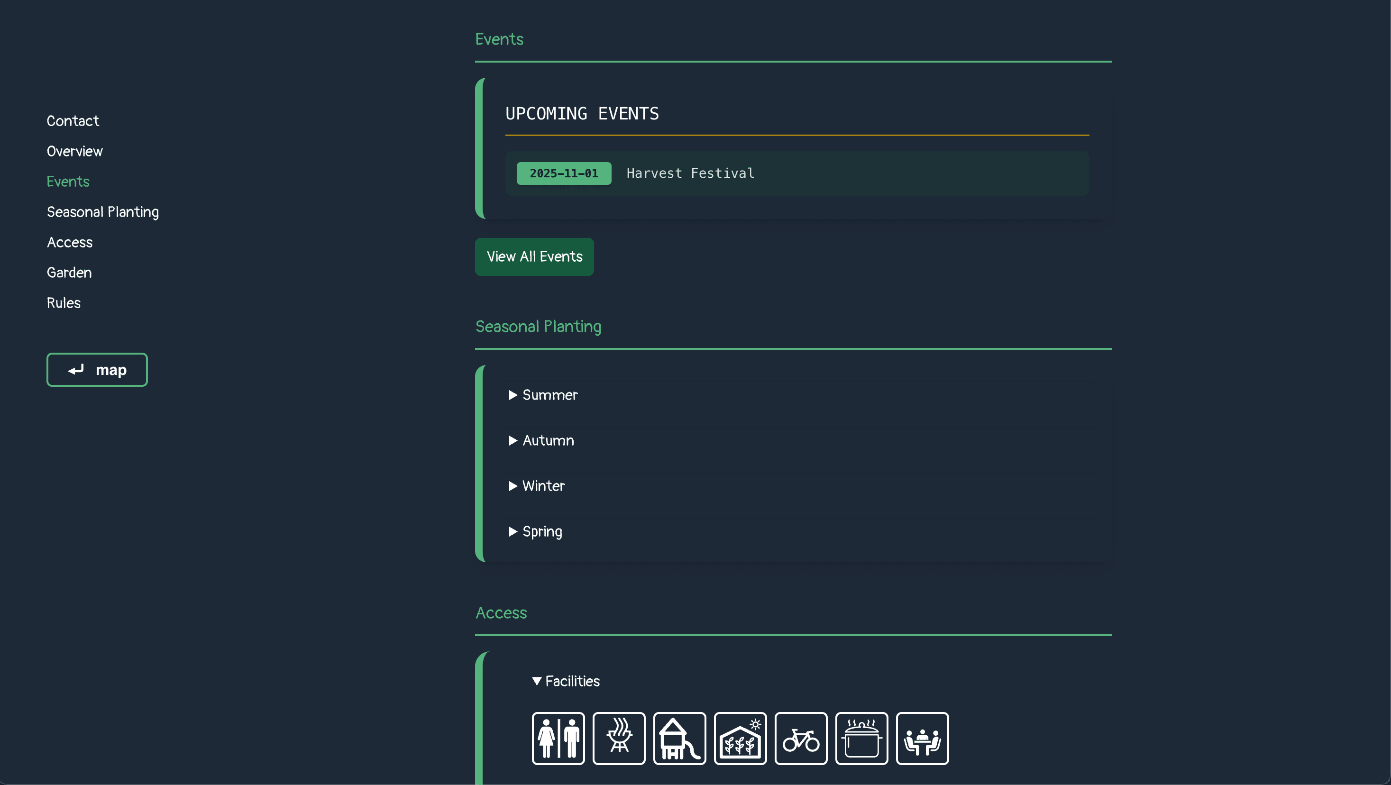
Task: Select the bicycle facility icon
Action: point(801,739)
